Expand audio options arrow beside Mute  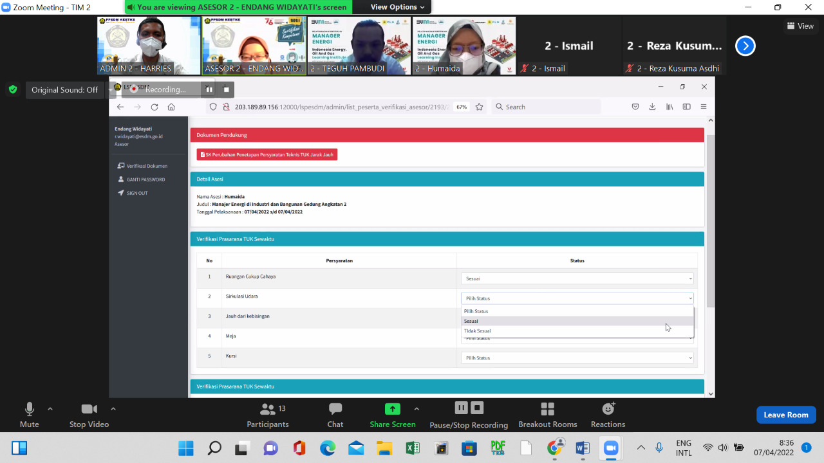[x=50, y=409]
